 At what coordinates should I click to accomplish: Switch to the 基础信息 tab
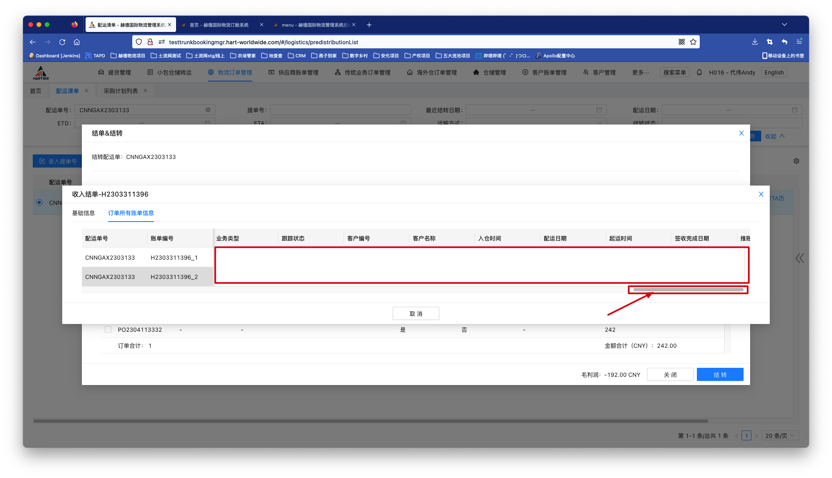coord(84,213)
